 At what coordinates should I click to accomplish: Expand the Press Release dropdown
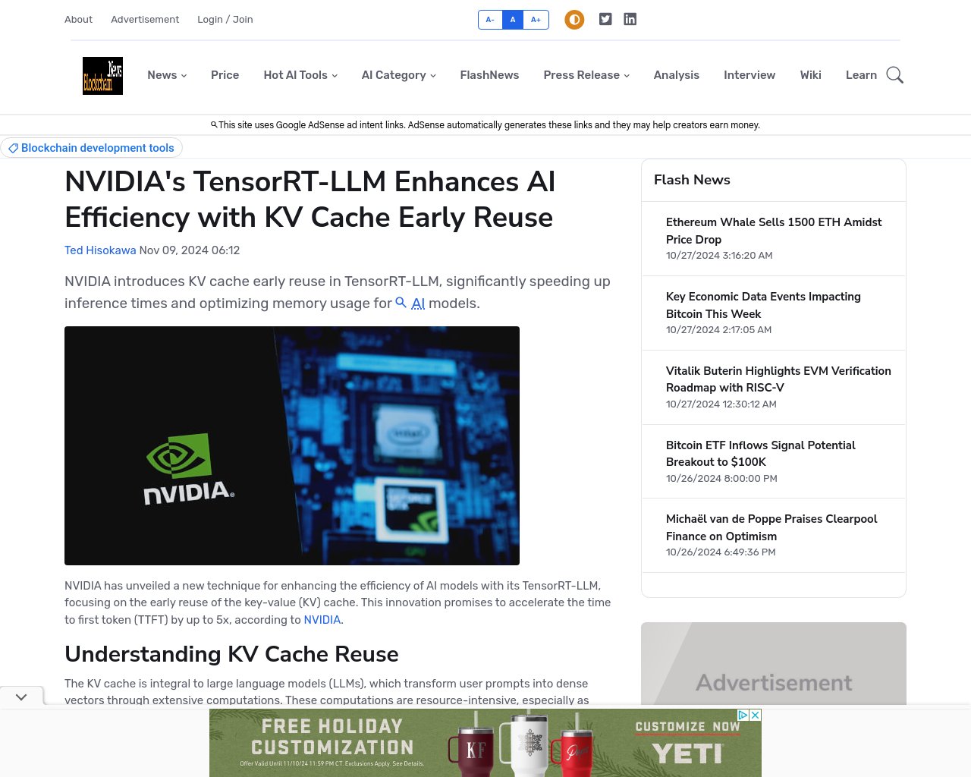tap(586, 75)
